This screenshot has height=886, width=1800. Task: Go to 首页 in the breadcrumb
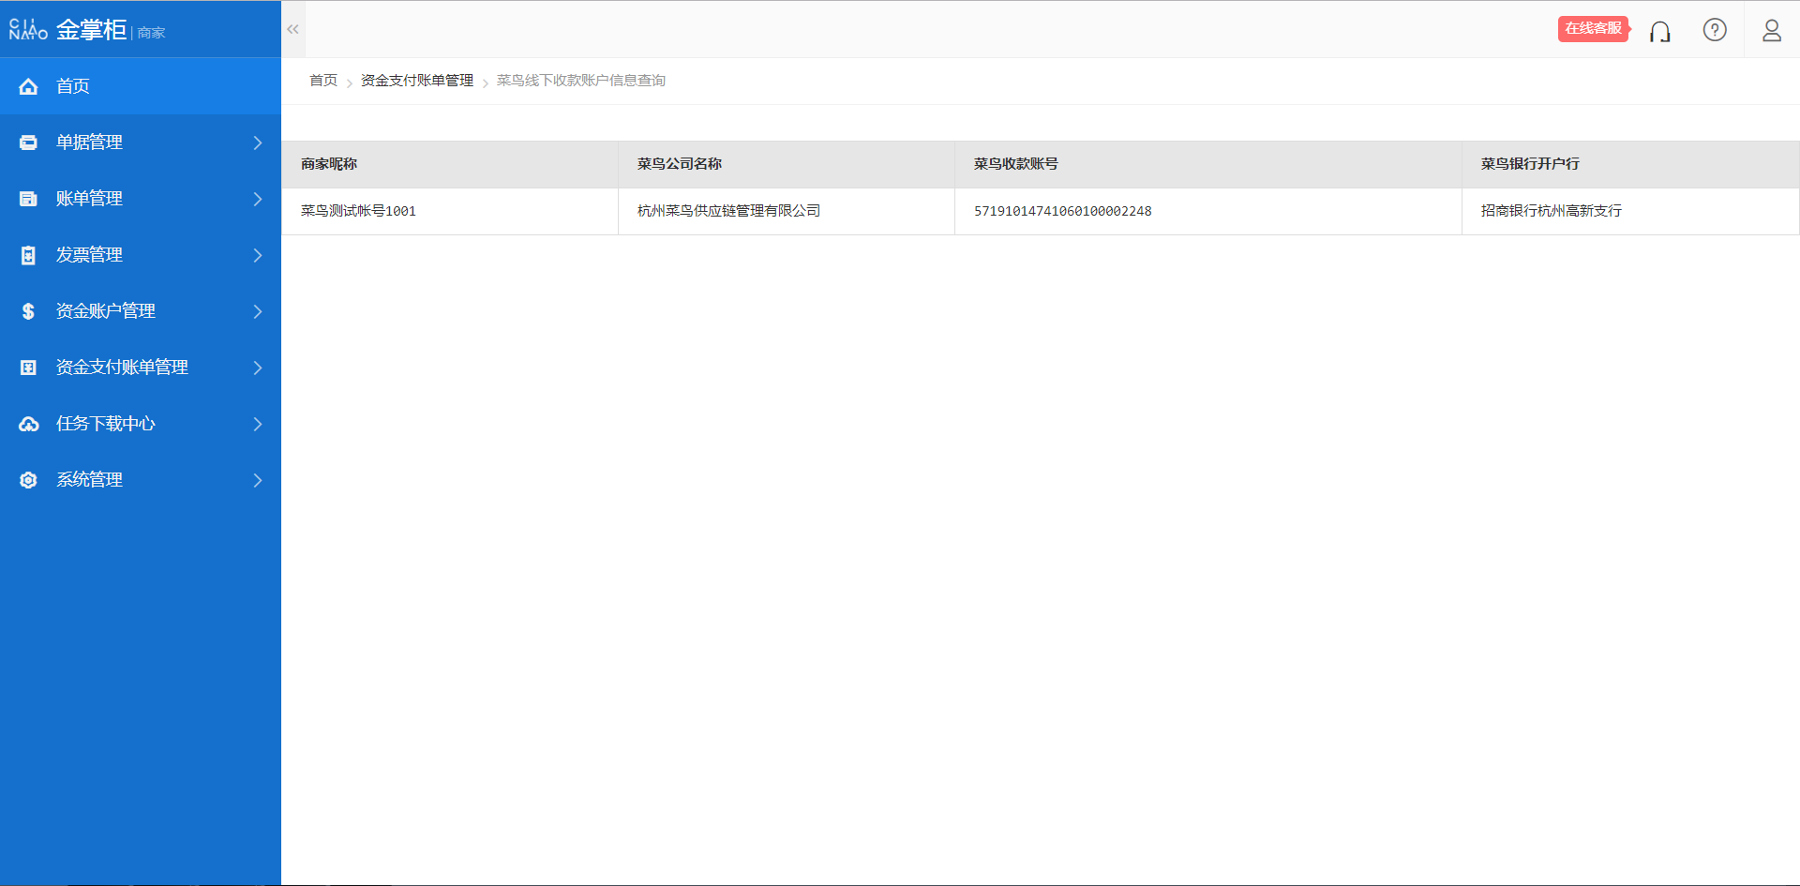click(x=323, y=81)
